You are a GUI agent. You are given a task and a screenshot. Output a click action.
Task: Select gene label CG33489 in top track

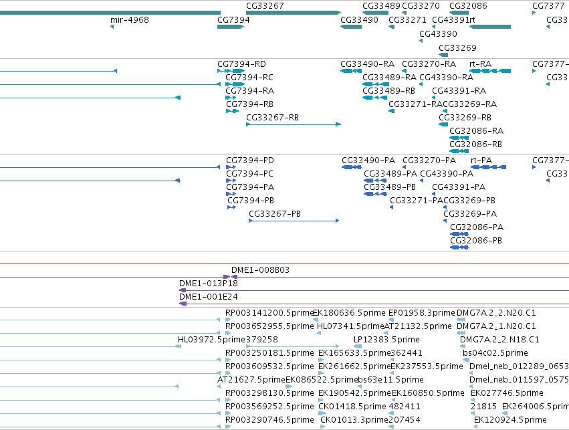coord(381,6)
